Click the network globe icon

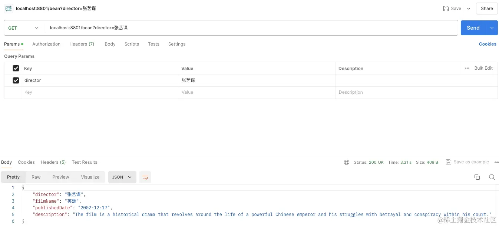click(347, 162)
